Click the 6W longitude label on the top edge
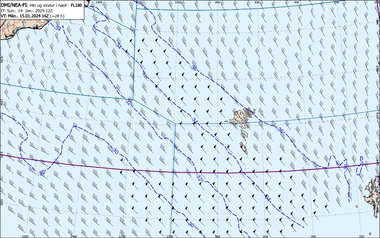 257,2
